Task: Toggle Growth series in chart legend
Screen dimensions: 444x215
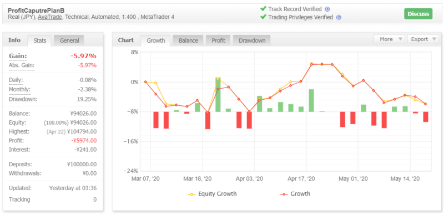Action: pyautogui.click(x=295, y=194)
